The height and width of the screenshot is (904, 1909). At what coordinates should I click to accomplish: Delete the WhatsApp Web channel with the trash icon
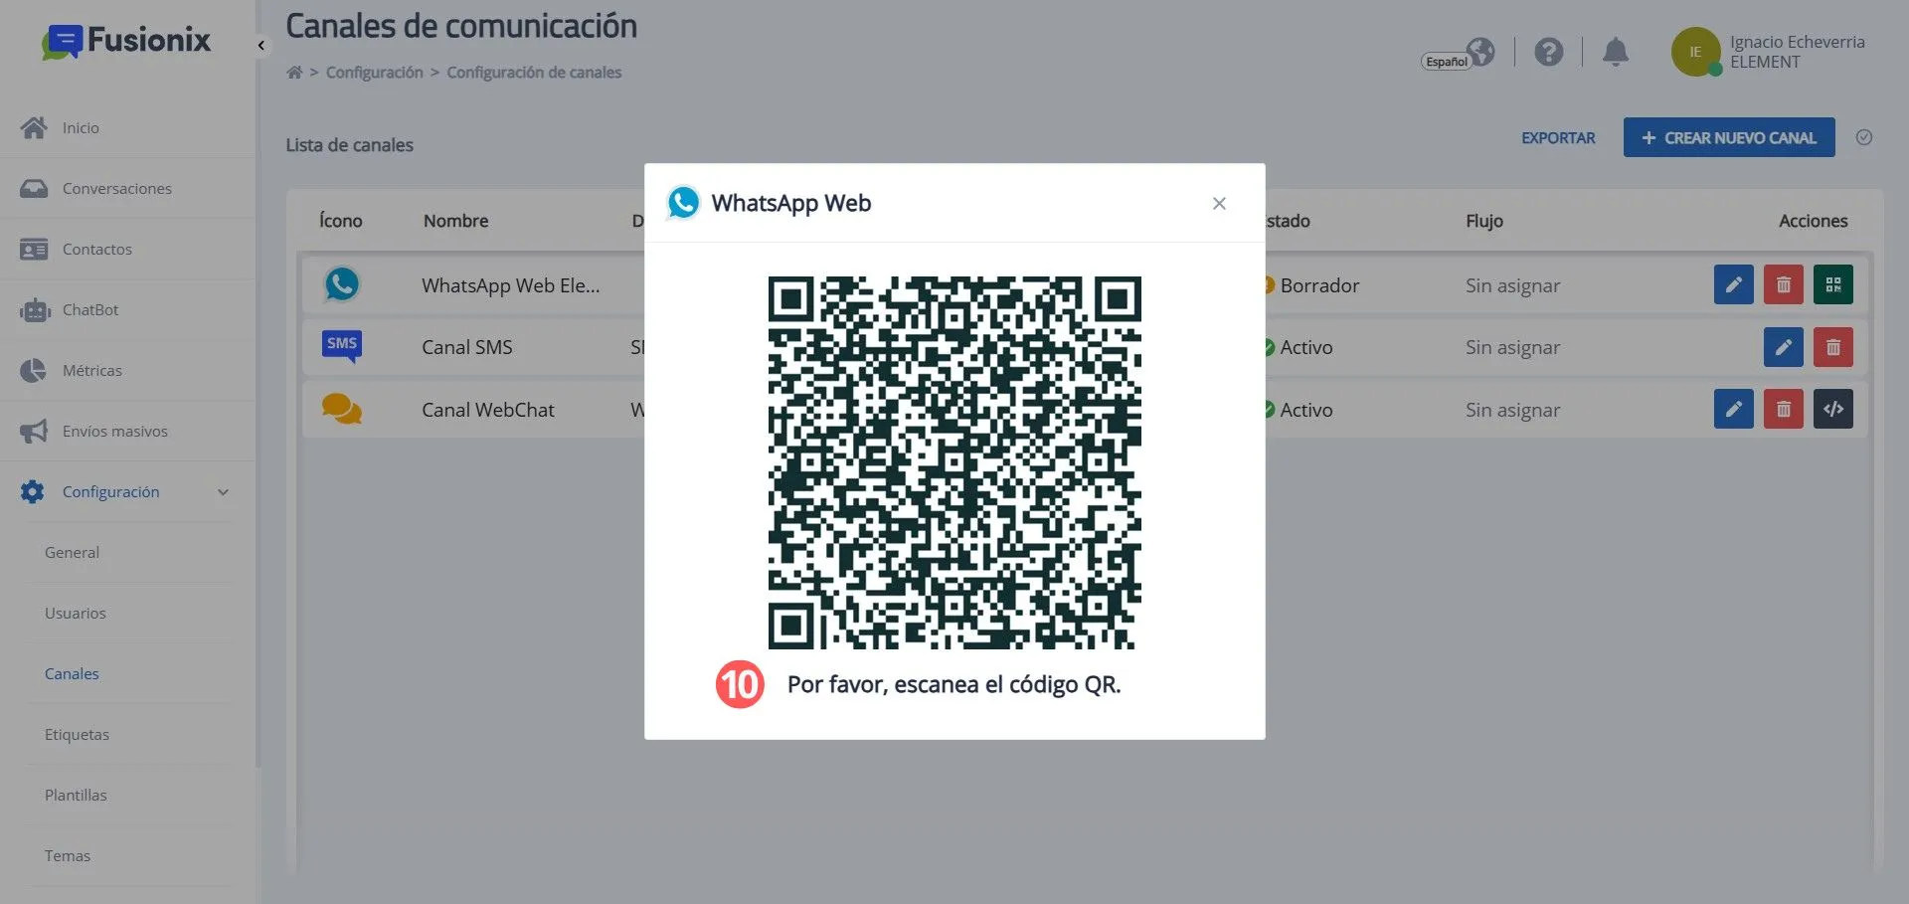pyautogui.click(x=1784, y=285)
